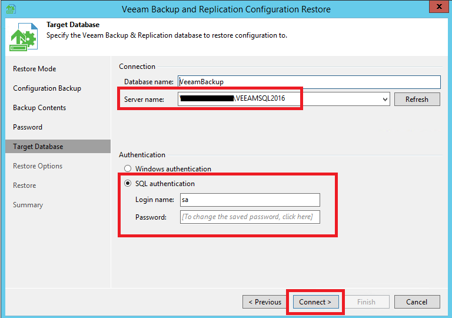Click the Veeam title bar app icon
The width and height of the screenshot is (452, 318).
11,9
